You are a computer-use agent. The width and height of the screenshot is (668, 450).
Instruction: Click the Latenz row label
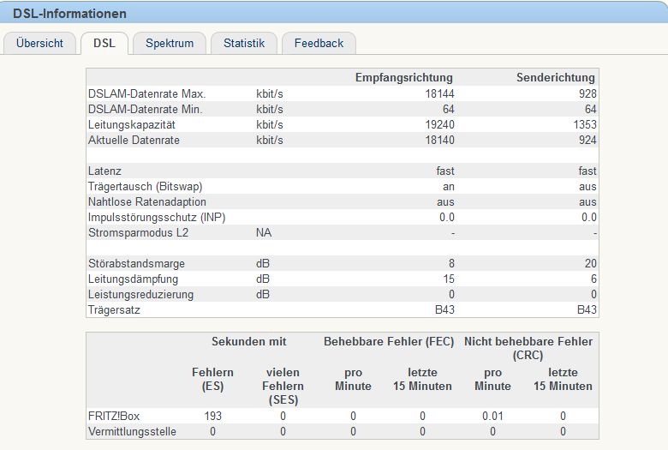[104, 171]
